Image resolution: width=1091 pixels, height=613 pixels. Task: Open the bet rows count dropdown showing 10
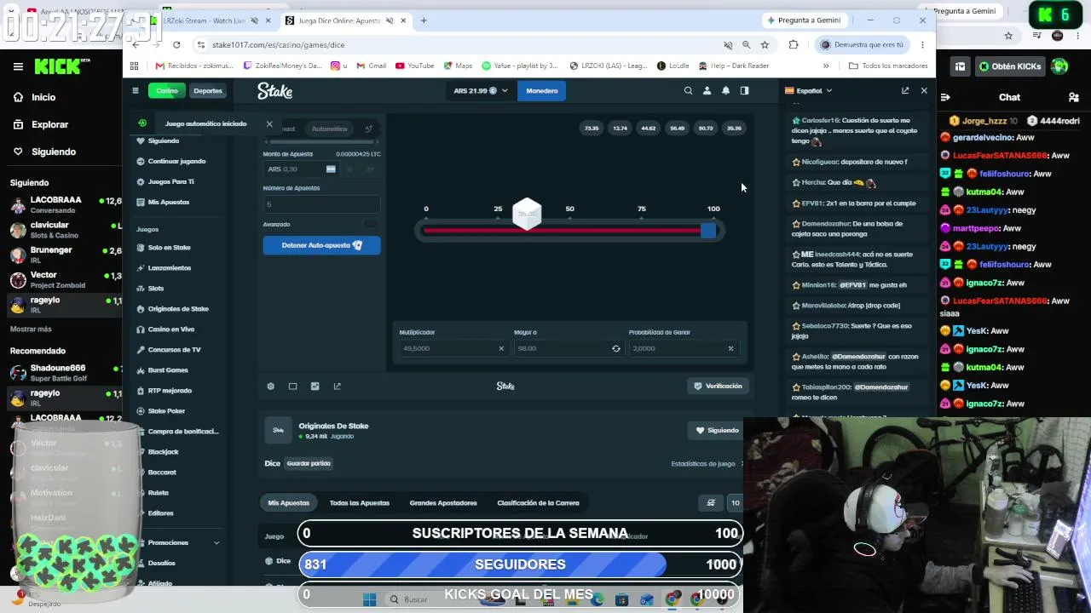pyautogui.click(x=735, y=503)
